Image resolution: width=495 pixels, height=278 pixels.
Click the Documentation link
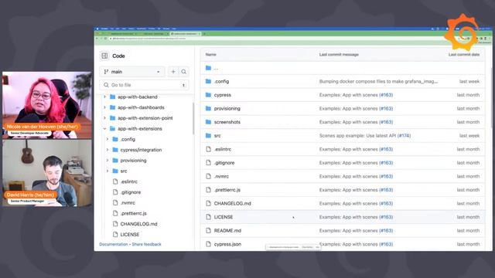coord(114,244)
